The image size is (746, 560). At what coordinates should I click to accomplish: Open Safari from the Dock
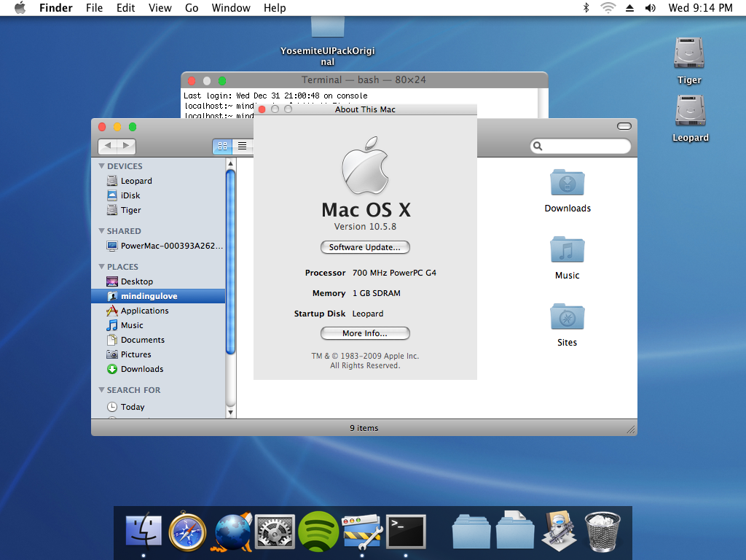(x=187, y=531)
